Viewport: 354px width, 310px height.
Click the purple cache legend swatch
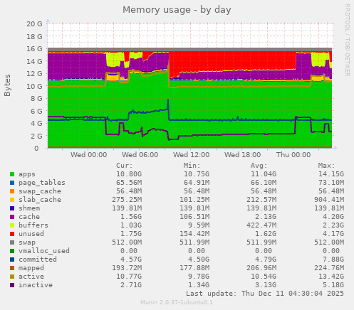(x=12, y=217)
